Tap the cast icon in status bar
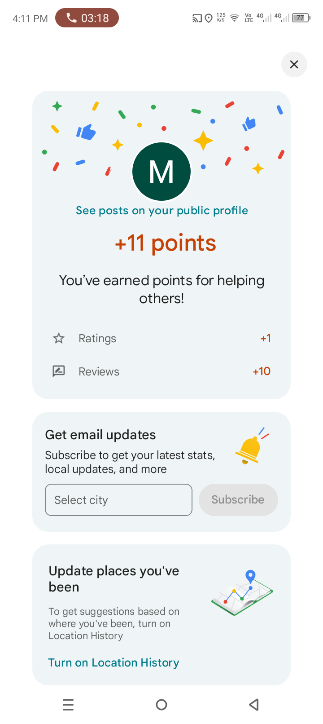Image resolution: width=323 pixels, height=724 pixels. point(197,18)
